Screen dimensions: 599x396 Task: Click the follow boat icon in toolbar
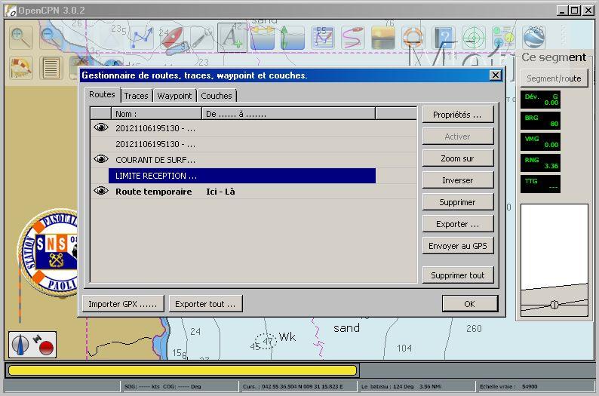172,37
